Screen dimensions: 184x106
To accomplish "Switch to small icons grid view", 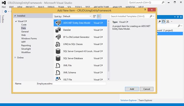I will point(94,16).
